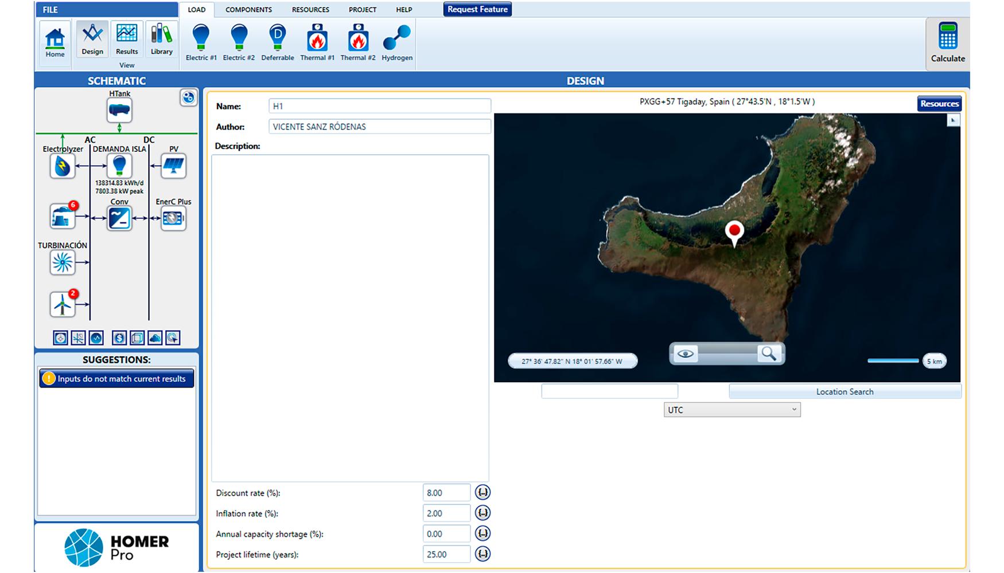Select the TURBINACIÓN hydro turbine icon

click(62, 263)
